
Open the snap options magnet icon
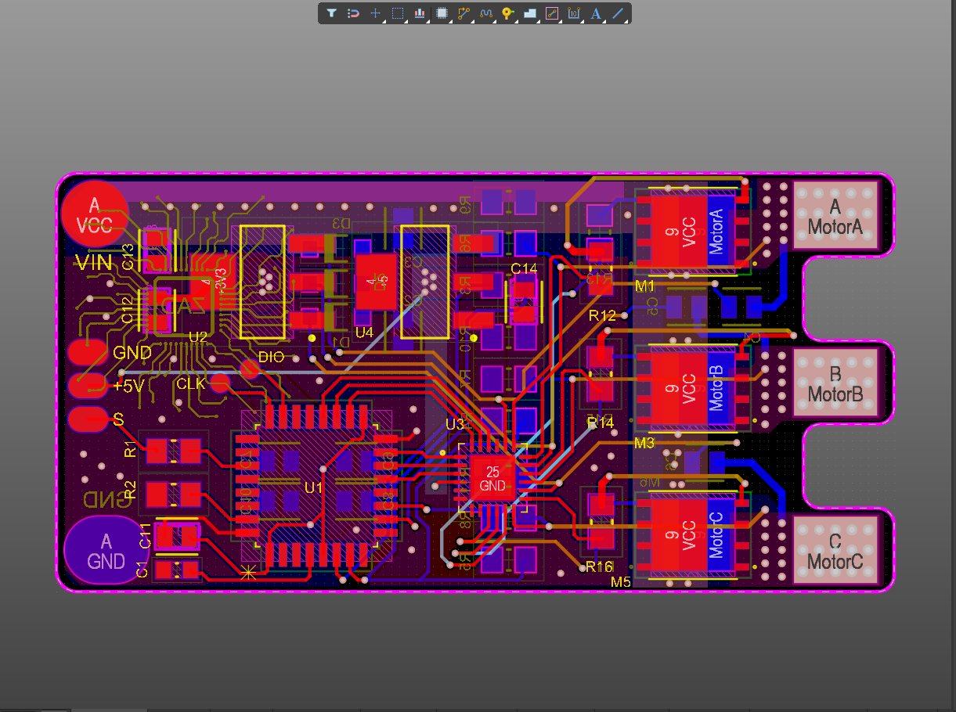coord(353,13)
